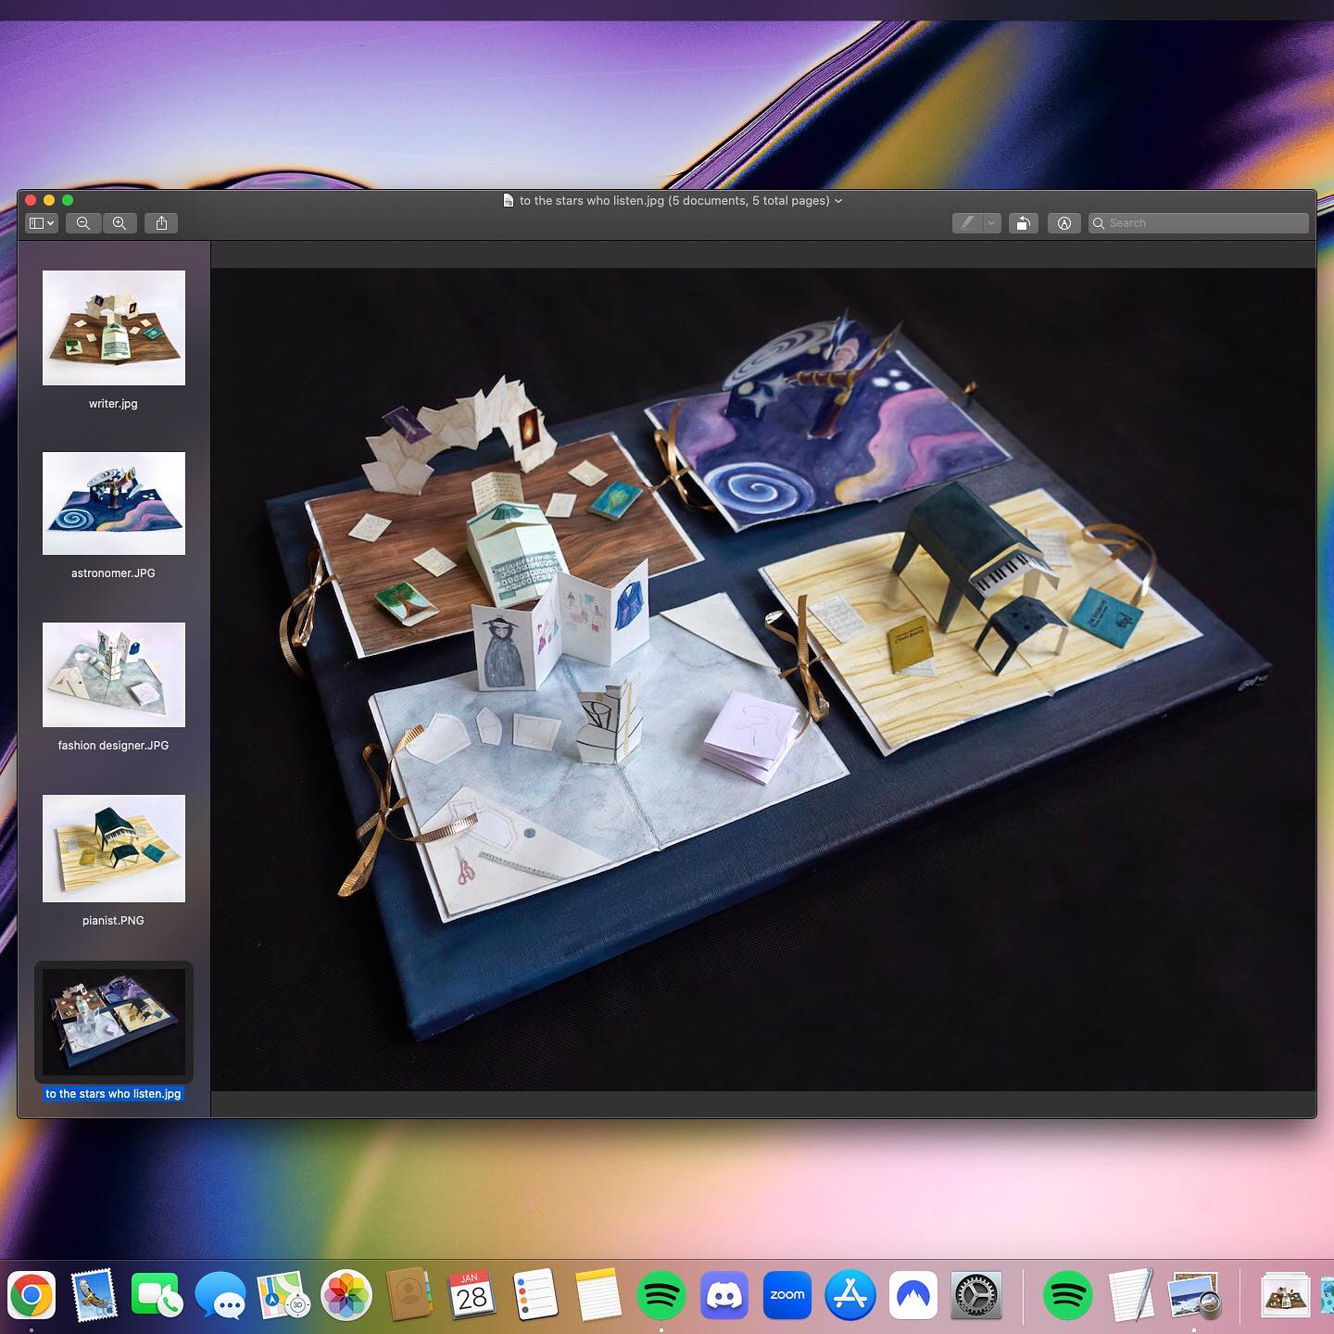1334x1334 pixels.
Task: Select the astronomer.JPG thumbnail
Action: (114, 504)
